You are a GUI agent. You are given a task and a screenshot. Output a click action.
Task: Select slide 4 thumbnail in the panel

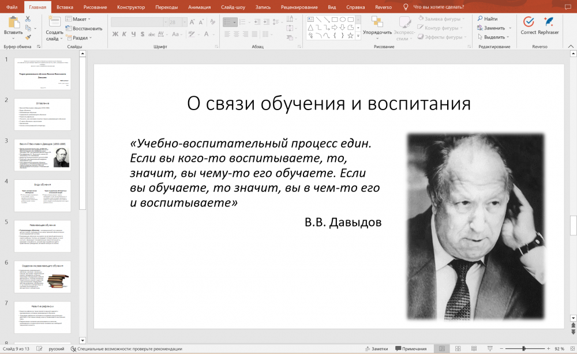[42, 195]
